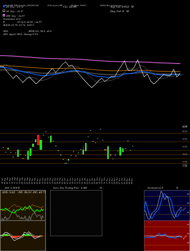
Task: Click the white 50 Day EMA legend swatch
Action: click(4, 11)
